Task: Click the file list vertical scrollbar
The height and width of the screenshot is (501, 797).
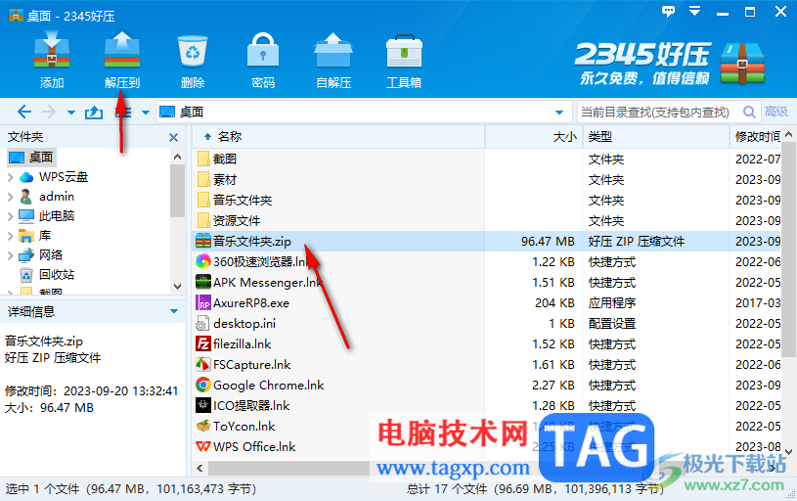Action: (788, 250)
